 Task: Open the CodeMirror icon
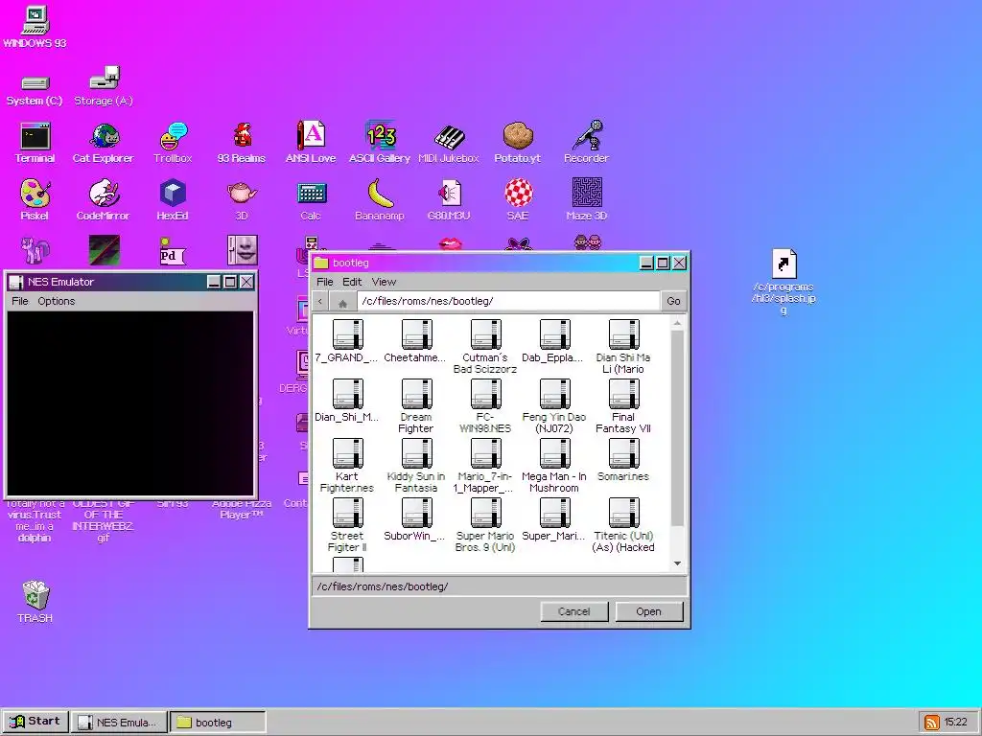[104, 200]
